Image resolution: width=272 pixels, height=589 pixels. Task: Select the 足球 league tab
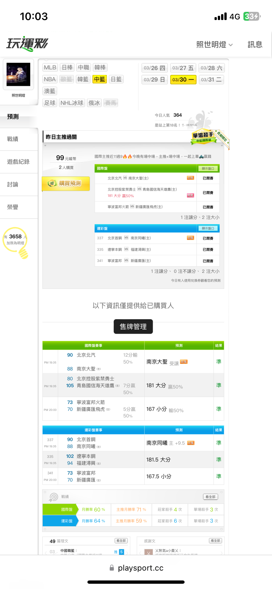[x=50, y=103]
